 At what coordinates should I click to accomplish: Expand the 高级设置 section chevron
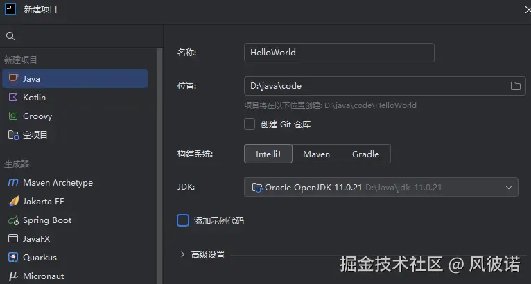(182, 254)
